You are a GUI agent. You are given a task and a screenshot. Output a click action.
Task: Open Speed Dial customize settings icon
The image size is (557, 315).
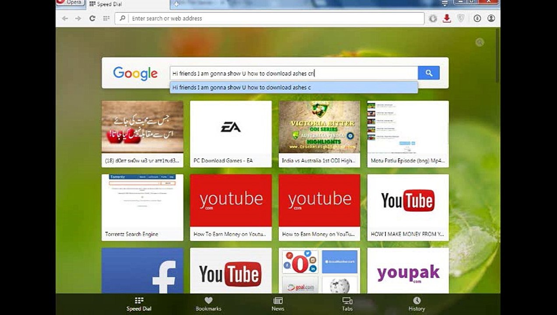(480, 42)
